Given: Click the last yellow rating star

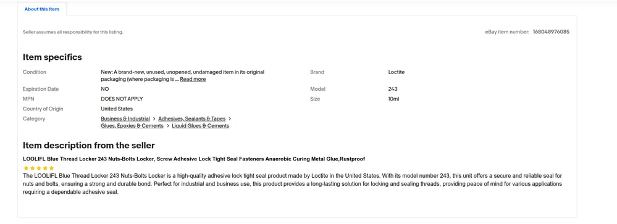Looking at the screenshot, I should [51, 168].
